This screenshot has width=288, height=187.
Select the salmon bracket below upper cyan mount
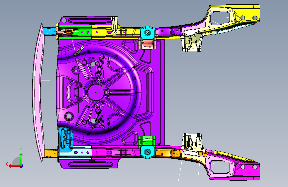click(x=147, y=44)
